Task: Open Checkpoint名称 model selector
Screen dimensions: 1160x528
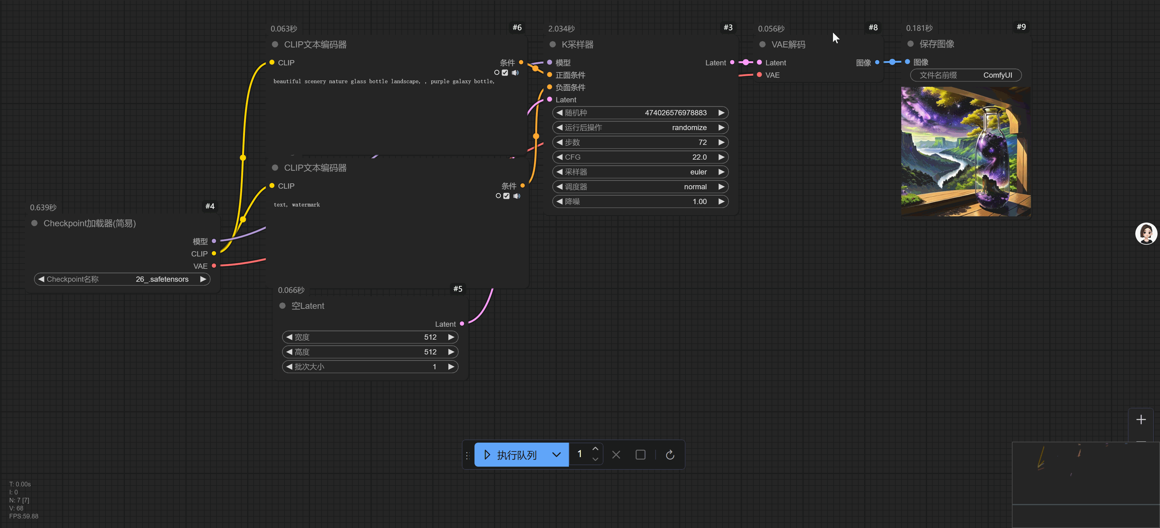Action: click(x=122, y=279)
